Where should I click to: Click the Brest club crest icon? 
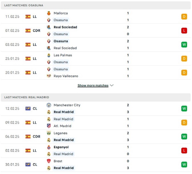pyautogui.click(x=49, y=161)
